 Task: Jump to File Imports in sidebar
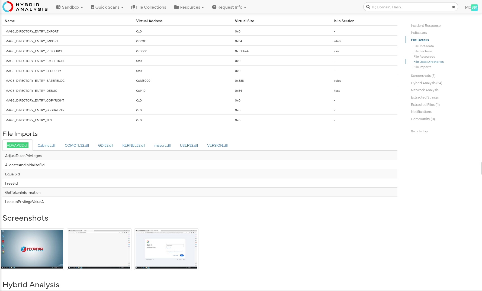click(422, 67)
